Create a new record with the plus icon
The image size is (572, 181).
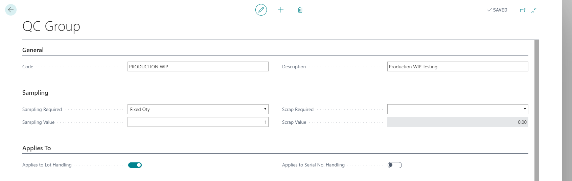[280, 10]
